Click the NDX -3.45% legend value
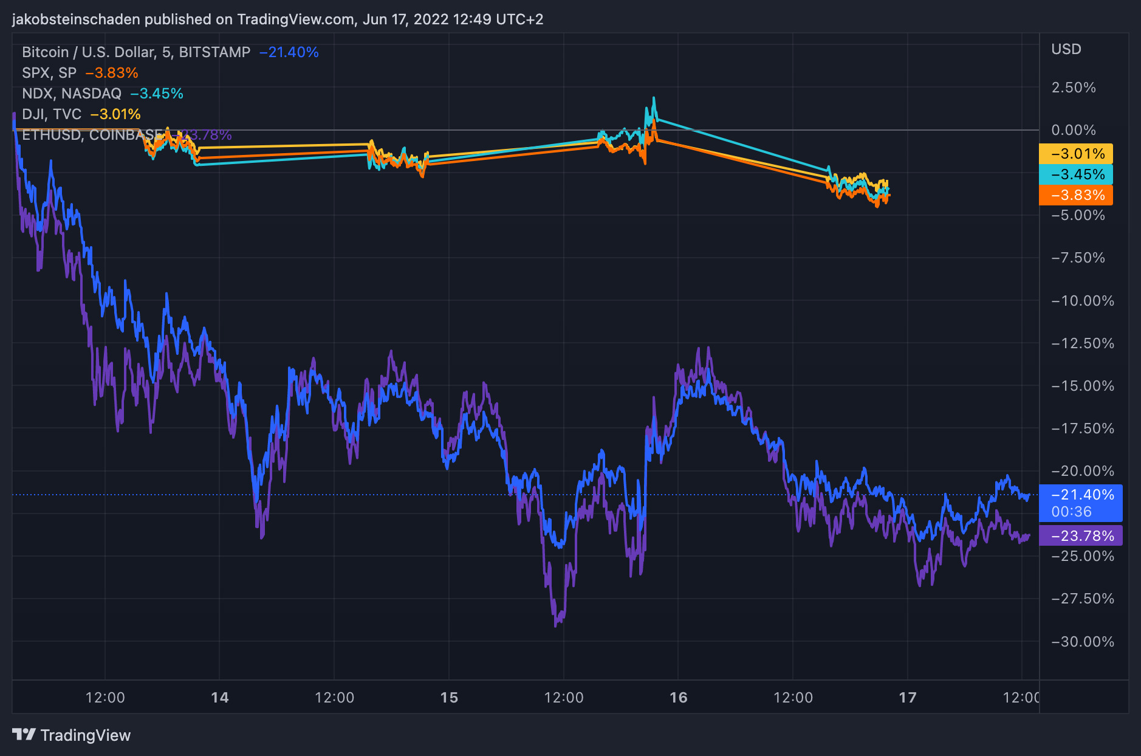The image size is (1141, 756). point(157,94)
